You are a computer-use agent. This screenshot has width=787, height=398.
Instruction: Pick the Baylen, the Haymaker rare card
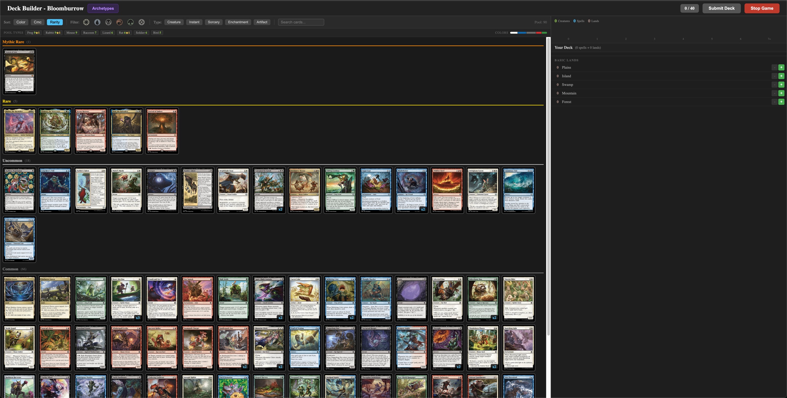pos(19,131)
